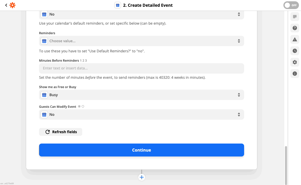
Task: Go back using the left chevron arrow
Action: click(6, 5)
